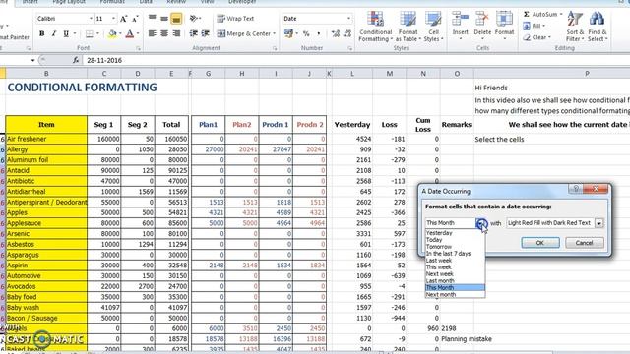Click the highlighted Bottom Align icon
Image resolution: width=630 pixels, height=354 pixels.
[x=176, y=18]
